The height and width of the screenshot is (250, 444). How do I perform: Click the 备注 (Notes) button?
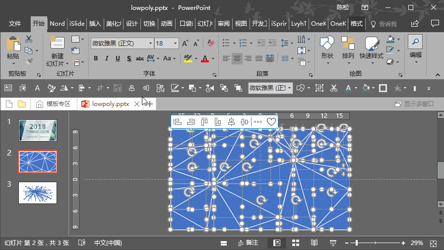click(248, 243)
